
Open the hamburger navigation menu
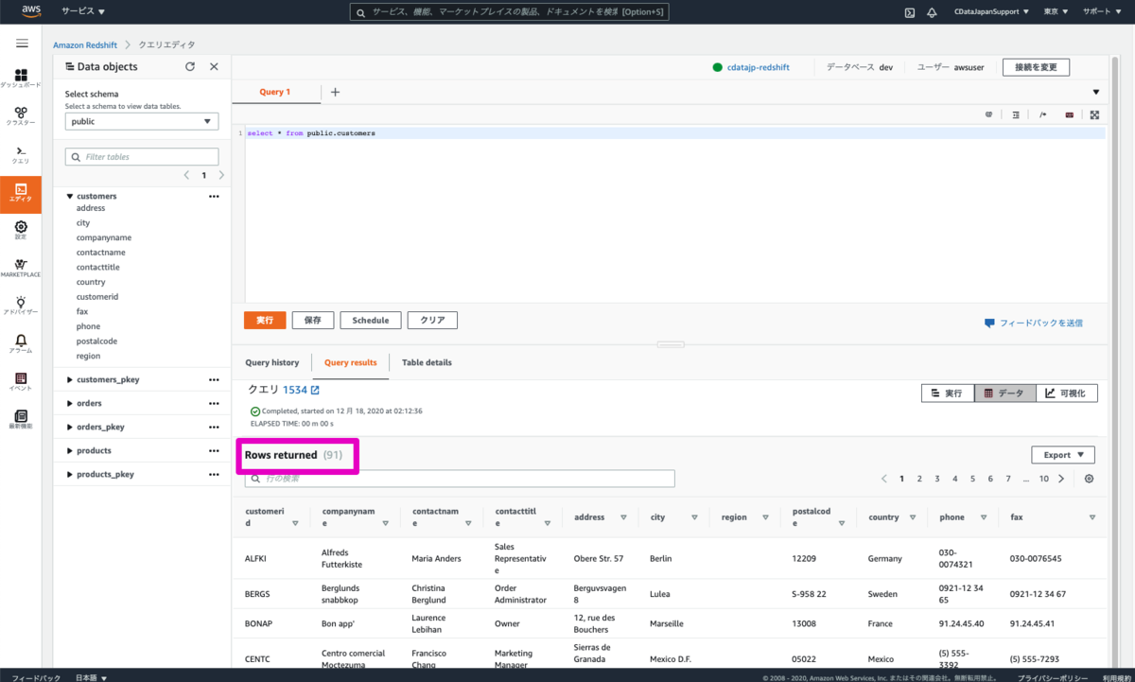point(21,44)
